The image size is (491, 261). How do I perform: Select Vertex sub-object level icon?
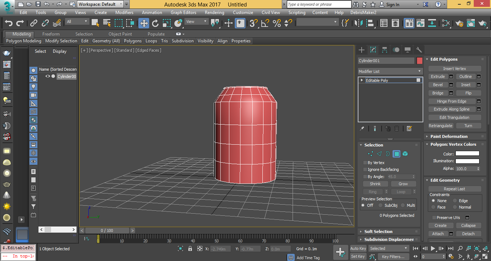371,154
